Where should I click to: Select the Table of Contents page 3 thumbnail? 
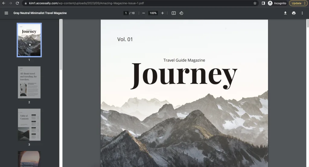(29, 125)
